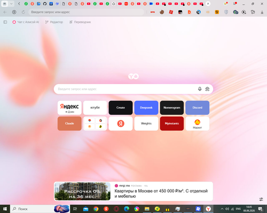Switch the ENG input language indicator
Screen dimensions: 267x213
(x=238, y=209)
